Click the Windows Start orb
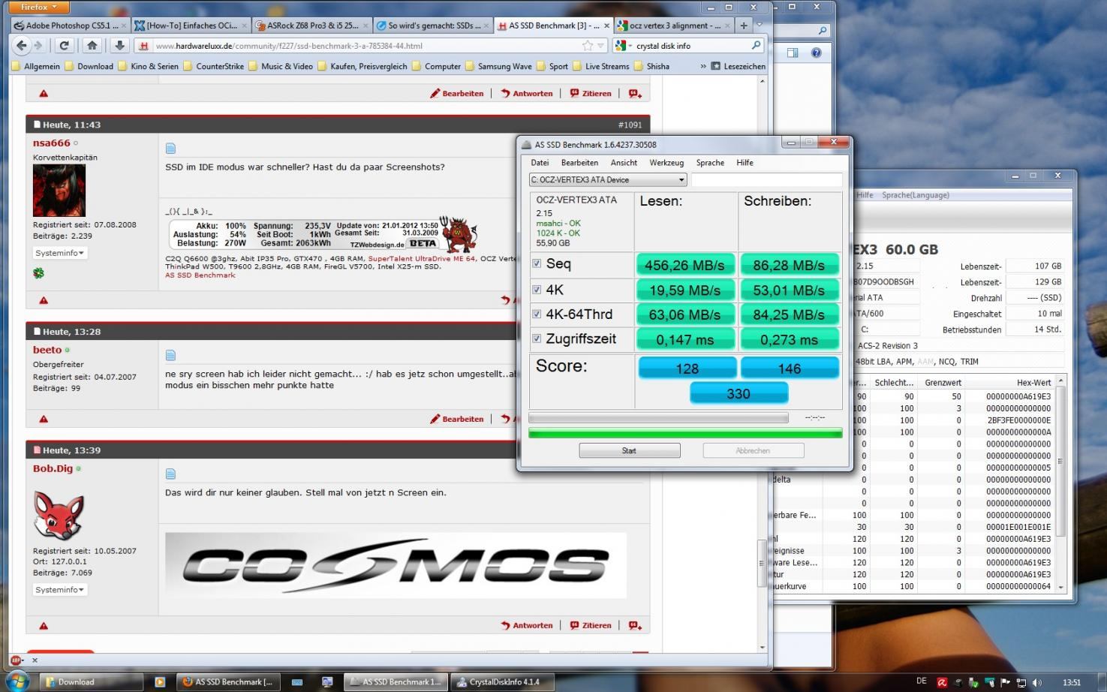This screenshot has height=692, width=1107. pyautogui.click(x=17, y=681)
